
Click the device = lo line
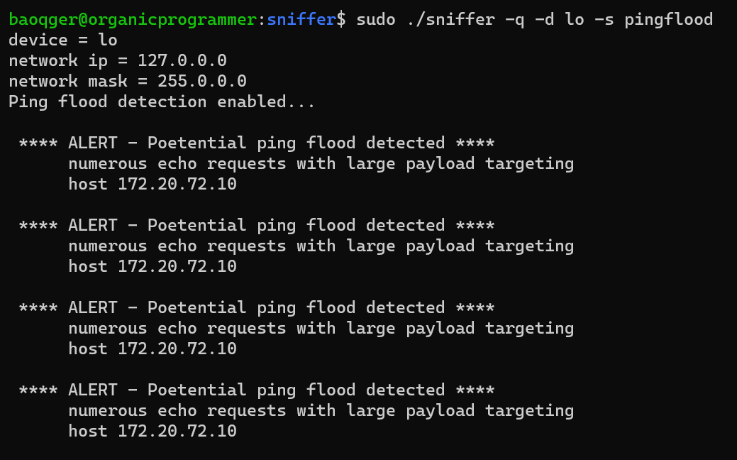(x=63, y=40)
